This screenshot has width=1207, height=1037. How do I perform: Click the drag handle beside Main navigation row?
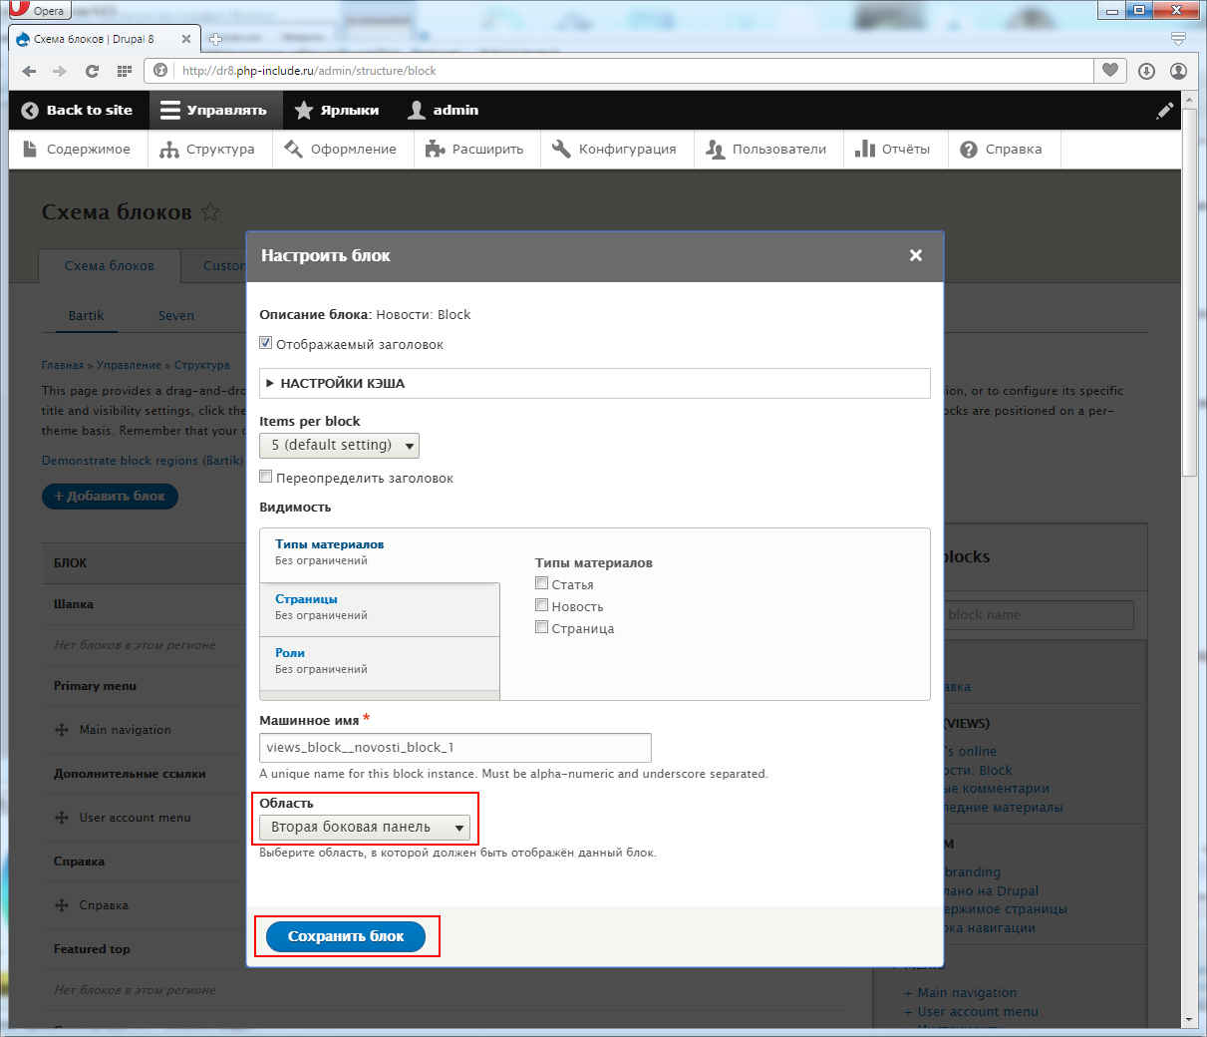(62, 730)
